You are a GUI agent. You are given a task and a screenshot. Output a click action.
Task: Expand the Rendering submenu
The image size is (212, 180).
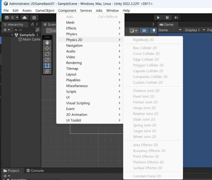[x=90, y=63]
